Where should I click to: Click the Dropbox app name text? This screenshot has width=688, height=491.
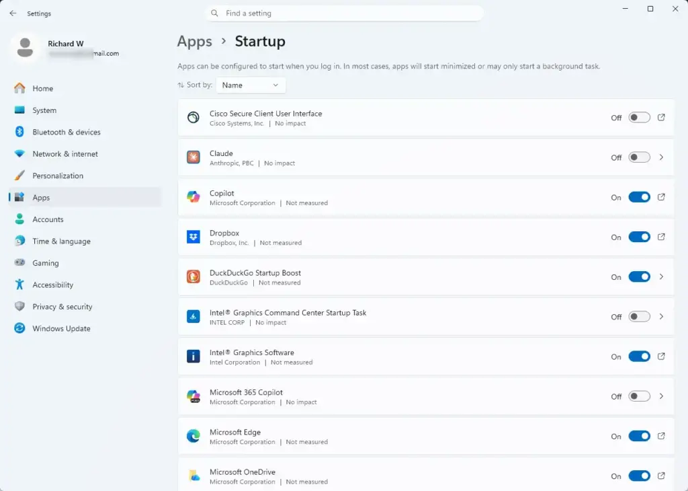coord(224,233)
